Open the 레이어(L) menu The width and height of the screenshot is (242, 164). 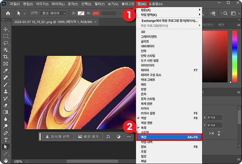point(58,4)
